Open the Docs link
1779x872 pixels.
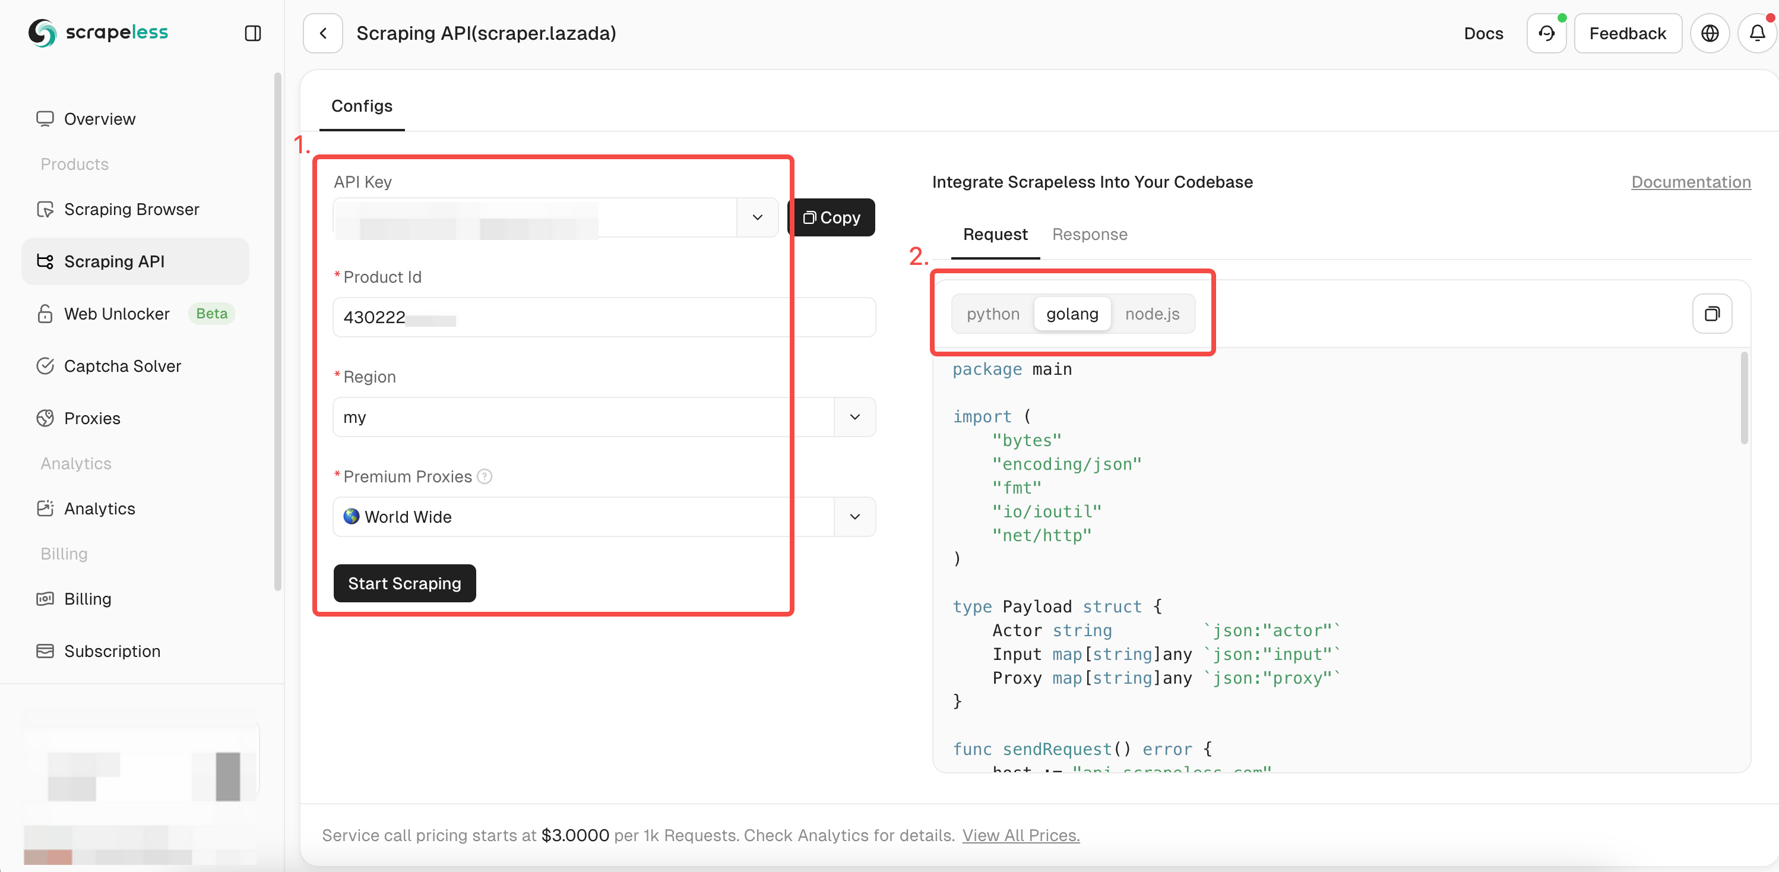1483,33
